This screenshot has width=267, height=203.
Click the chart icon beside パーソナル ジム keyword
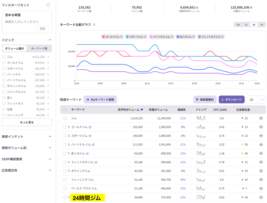tap(93, 144)
